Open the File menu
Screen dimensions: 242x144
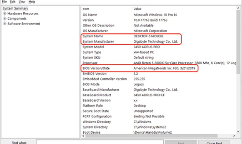4,2
